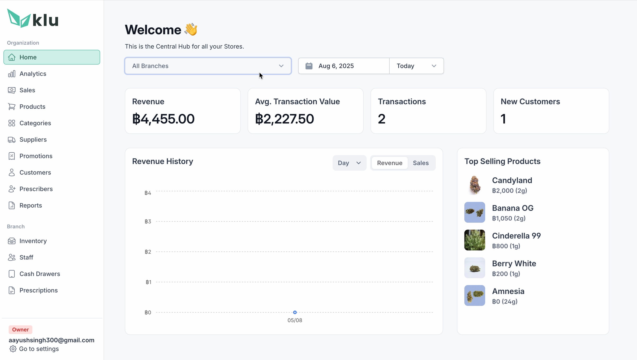This screenshot has width=637, height=360.
Task: Open the Suppliers page
Action: pyautogui.click(x=52, y=139)
